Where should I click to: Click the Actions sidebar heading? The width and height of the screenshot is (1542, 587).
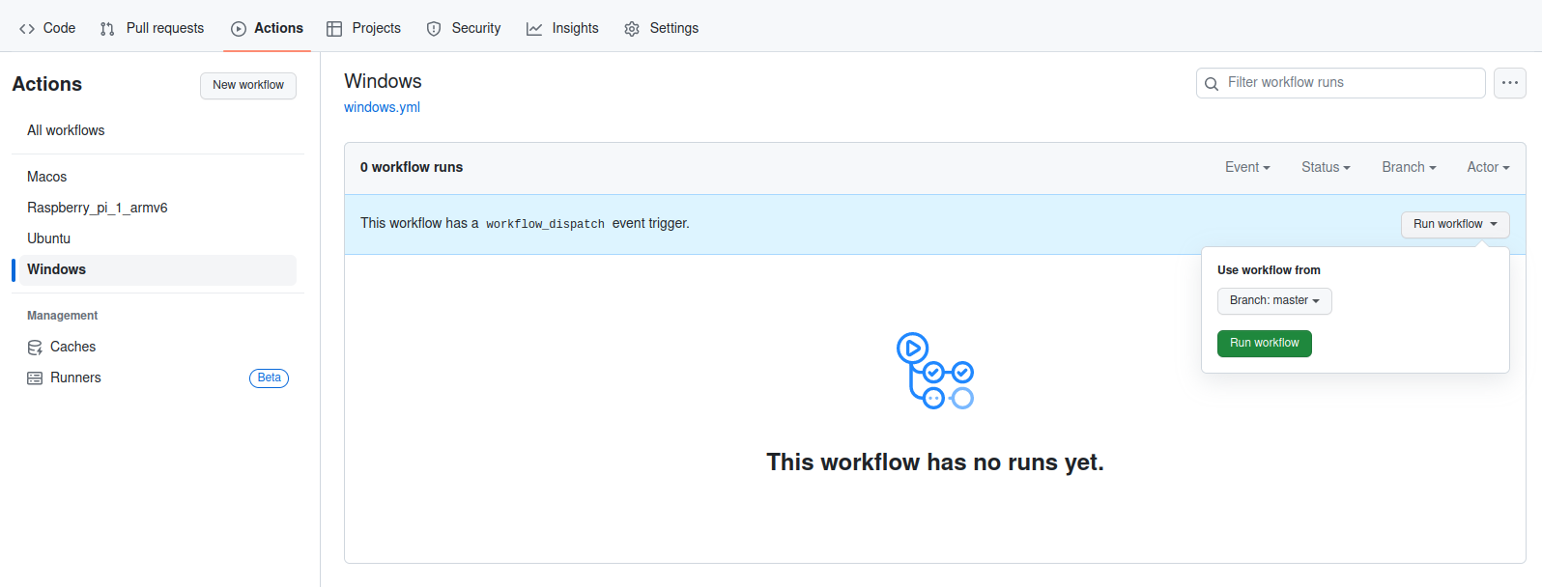[47, 84]
